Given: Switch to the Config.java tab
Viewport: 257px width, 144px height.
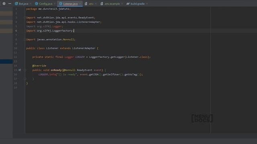Looking at the screenshot, I should point(45,4).
